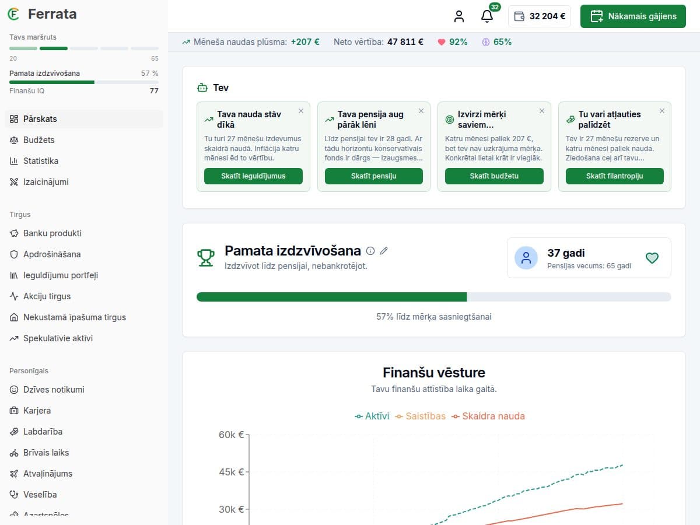
Task: Close the Tava pensija aug pārāk lēni card
Action: coord(421,111)
